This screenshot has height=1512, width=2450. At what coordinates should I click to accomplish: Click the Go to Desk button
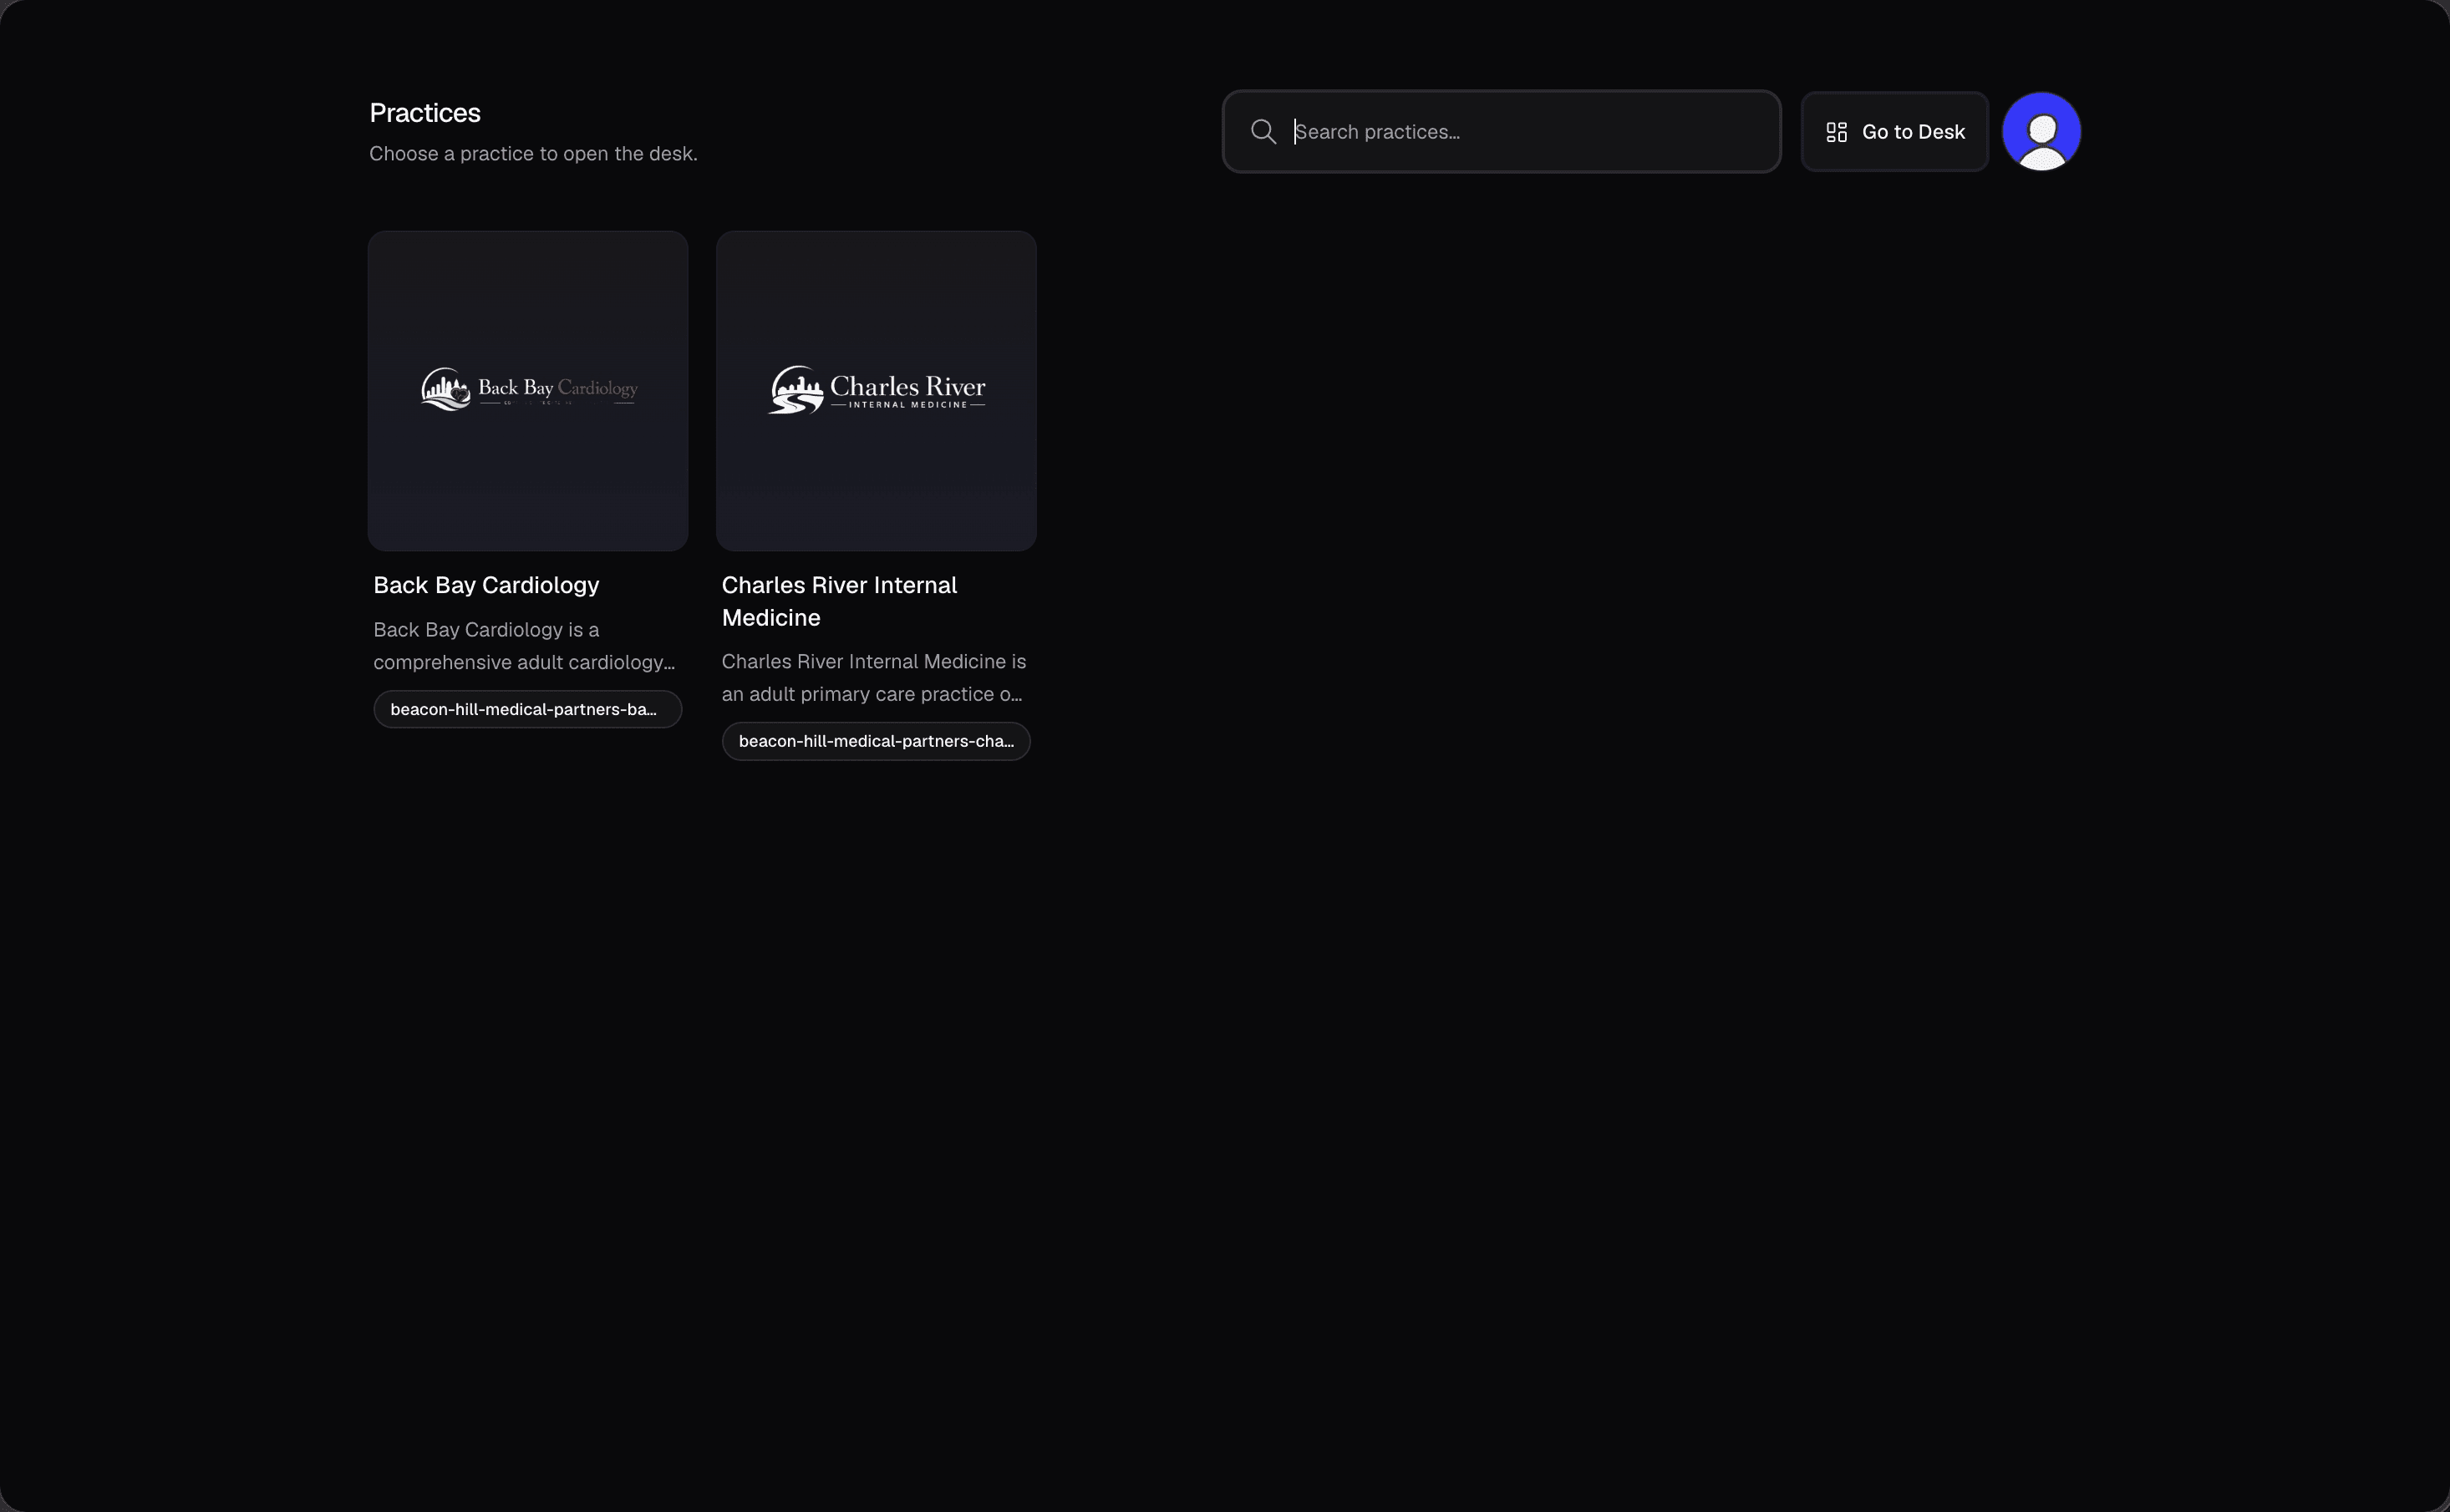[1894, 132]
